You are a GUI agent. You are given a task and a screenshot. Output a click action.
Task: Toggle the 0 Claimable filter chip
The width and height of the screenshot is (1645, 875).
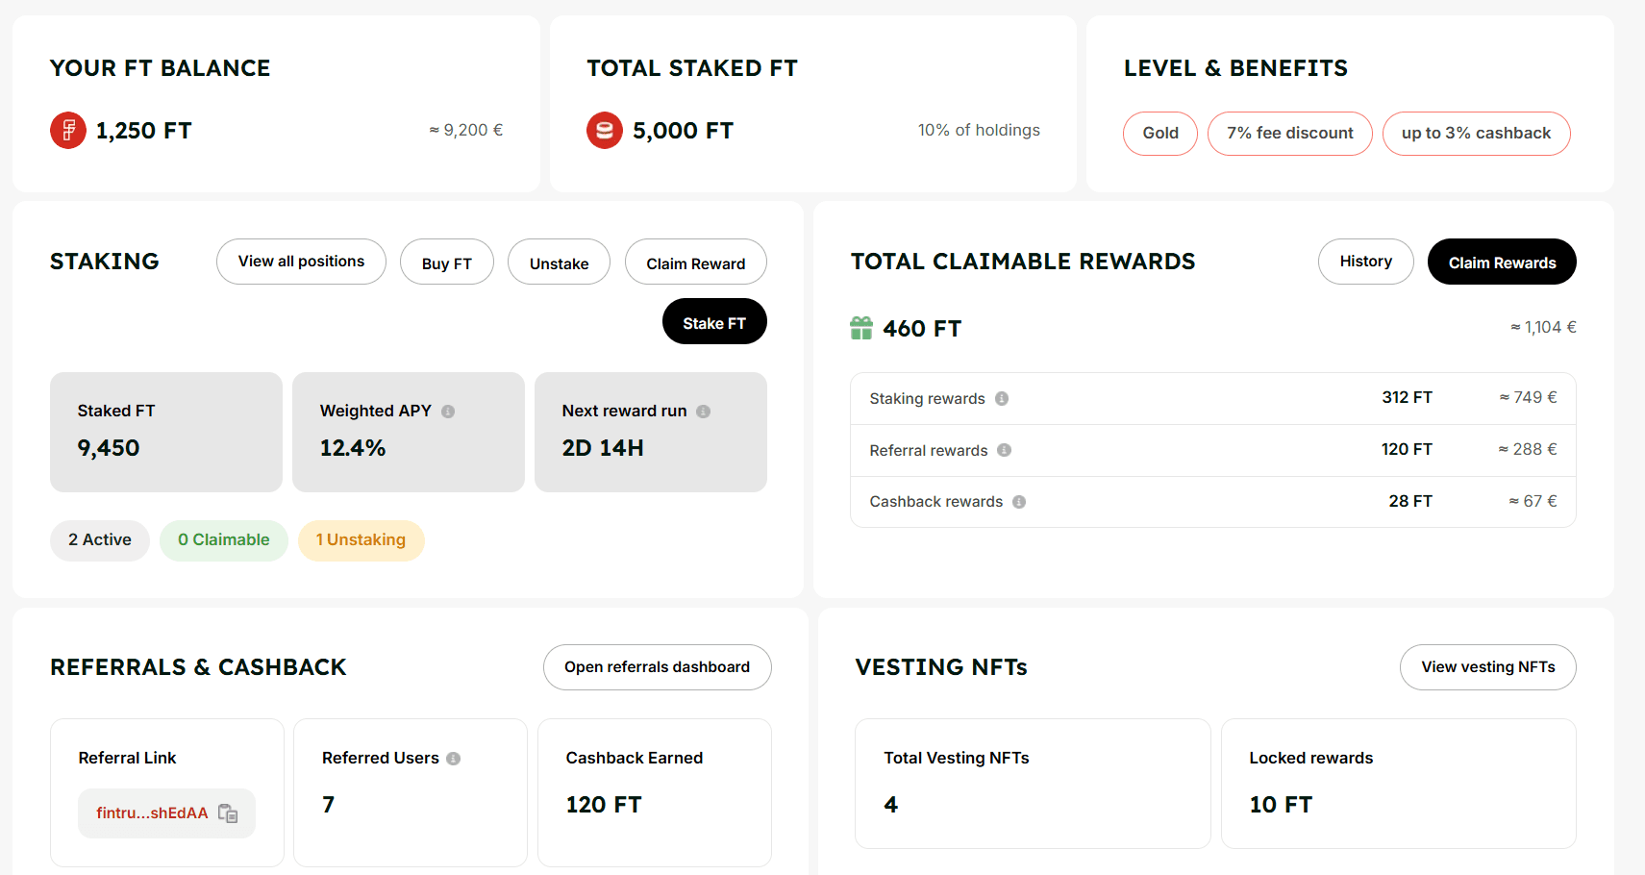click(223, 540)
